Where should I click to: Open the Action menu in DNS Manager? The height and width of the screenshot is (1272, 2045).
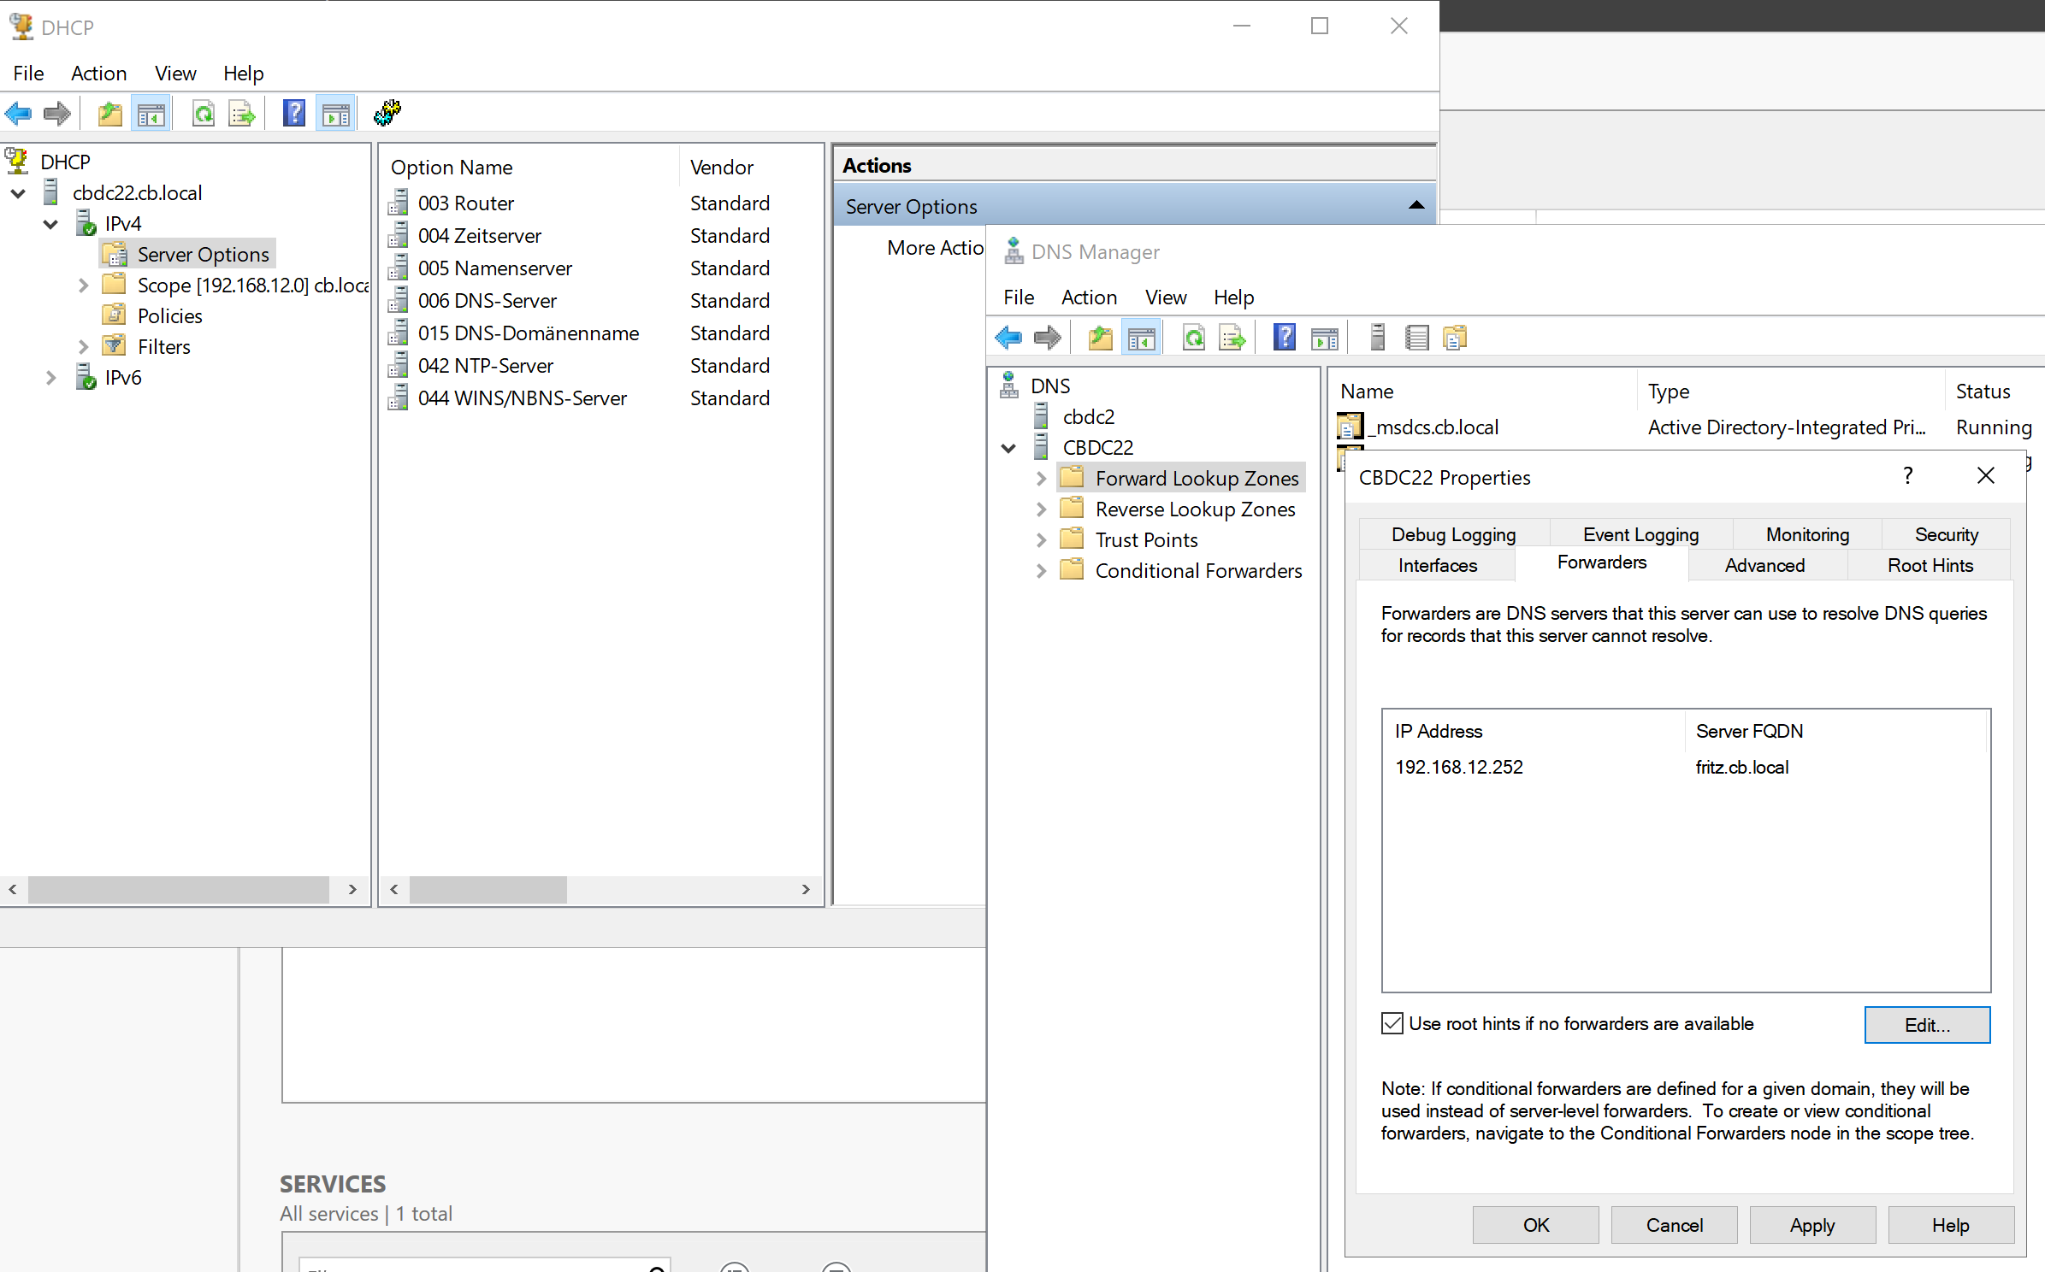pos(1088,297)
